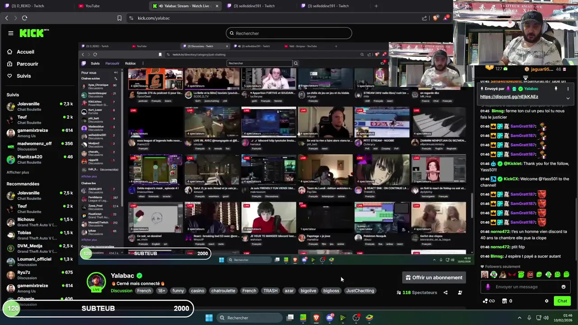Open new browser tab with plus button
Viewport: 578px width, 325px height.
click(x=376, y=6)
